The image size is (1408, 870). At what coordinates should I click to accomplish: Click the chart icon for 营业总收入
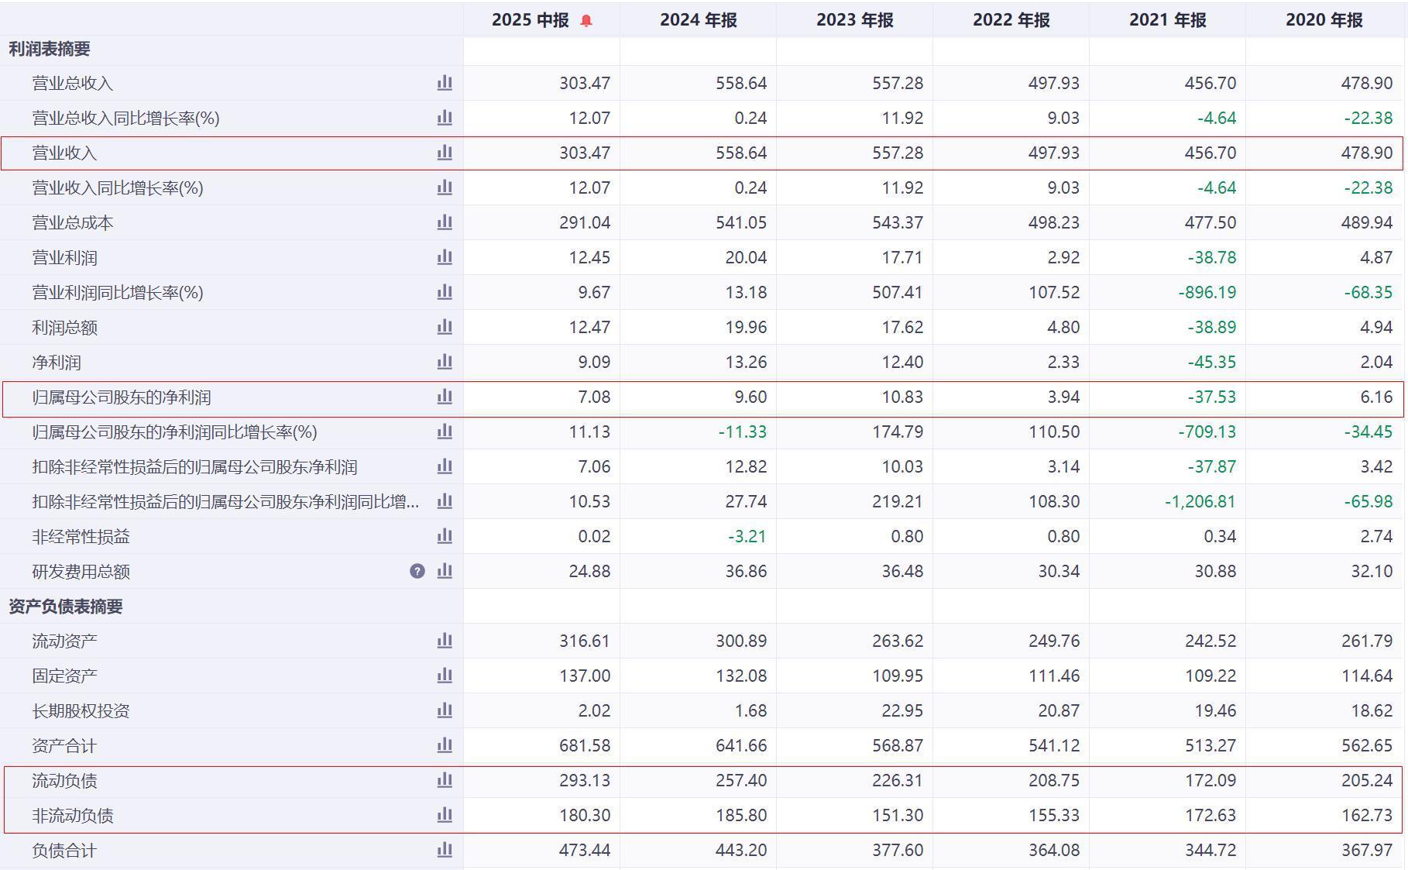[445, 83]
